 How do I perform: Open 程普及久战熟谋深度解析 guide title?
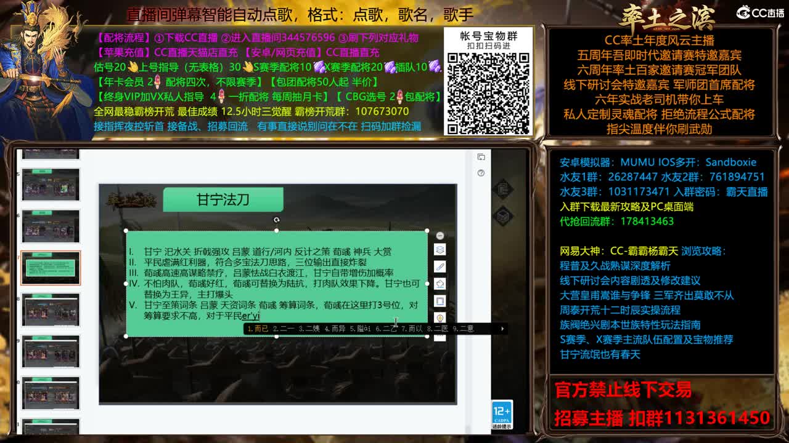(x=615, y=266)
